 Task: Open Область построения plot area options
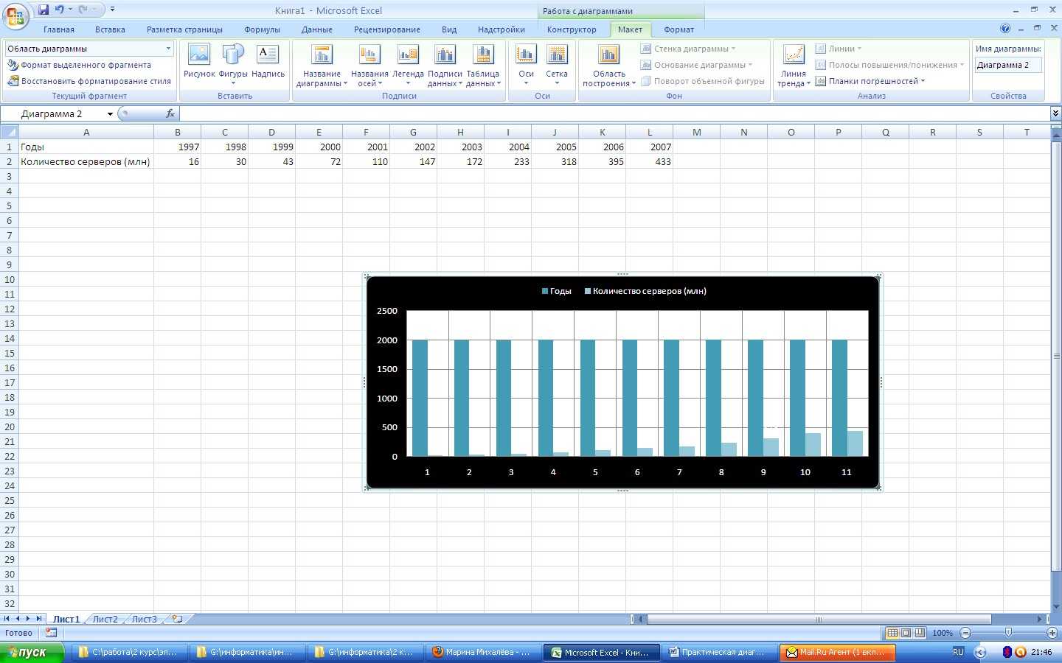pos(609,66)
